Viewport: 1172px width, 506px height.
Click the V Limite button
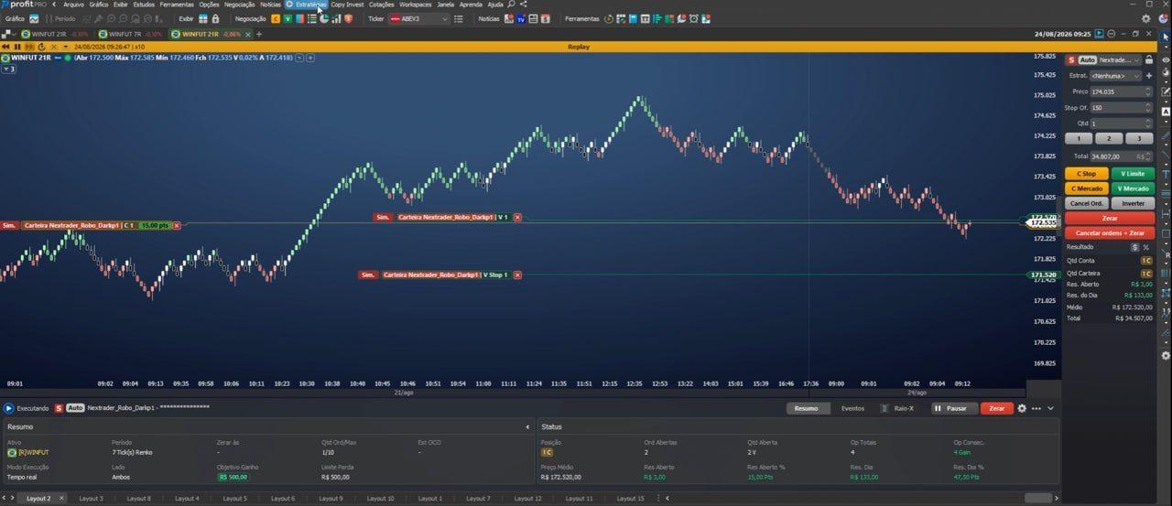point(1133,173)
